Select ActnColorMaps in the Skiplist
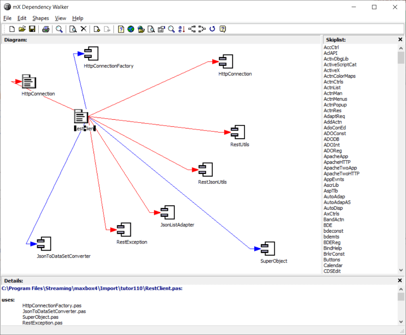The width and height of the screenshot is (406, 335). point(339,76)
